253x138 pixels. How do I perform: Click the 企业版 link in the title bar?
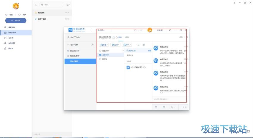tap(160, 30)
